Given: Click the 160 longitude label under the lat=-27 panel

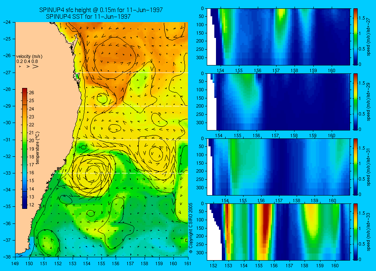Looking at the screenshot, I should [332, 70].
